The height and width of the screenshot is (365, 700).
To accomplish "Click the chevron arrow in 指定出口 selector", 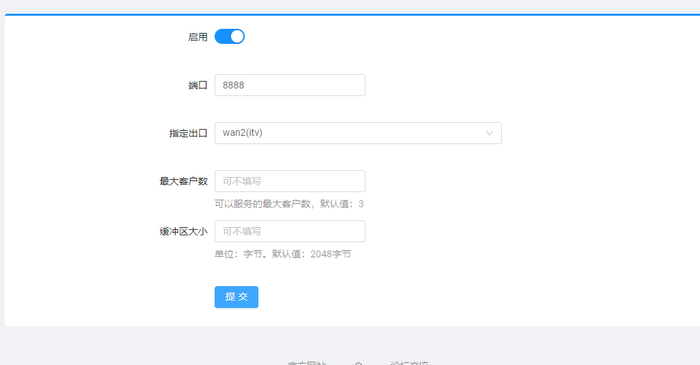I will (489, 133).
